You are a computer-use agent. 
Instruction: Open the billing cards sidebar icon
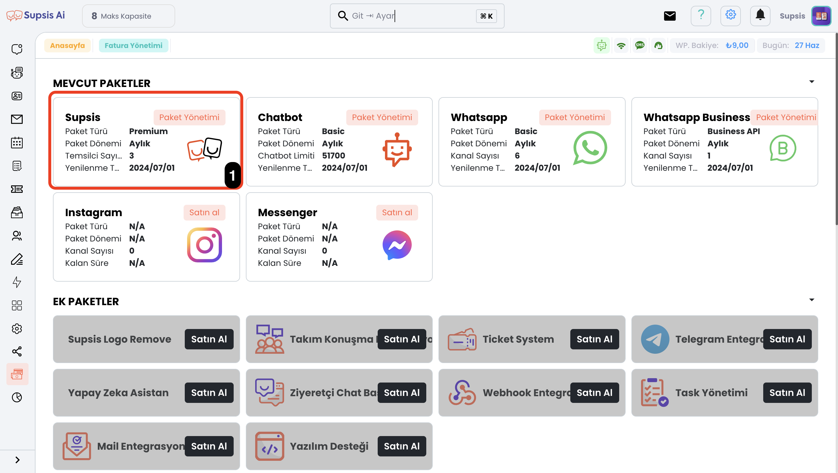[17, 374]
